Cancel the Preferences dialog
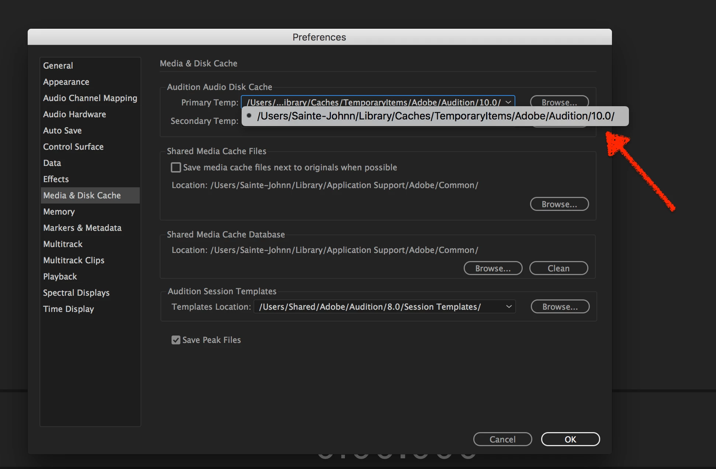The width and height of the screenshot is (716, 469). click(x=502, y=440)
